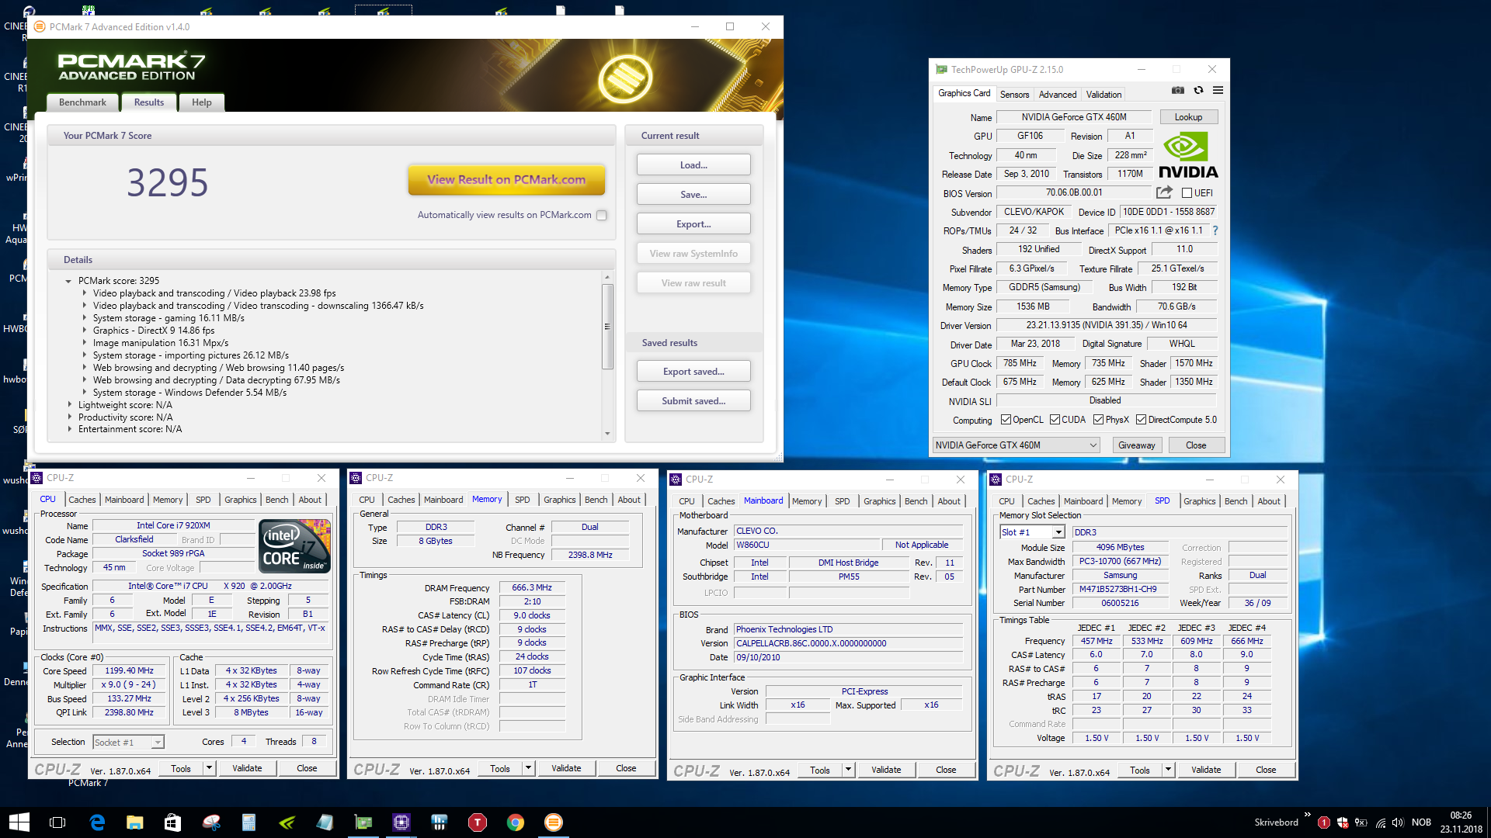Click the Load... button in PCMark 7
The width and height of the screenshot is (1491, 838).
(x=693, y=165)
